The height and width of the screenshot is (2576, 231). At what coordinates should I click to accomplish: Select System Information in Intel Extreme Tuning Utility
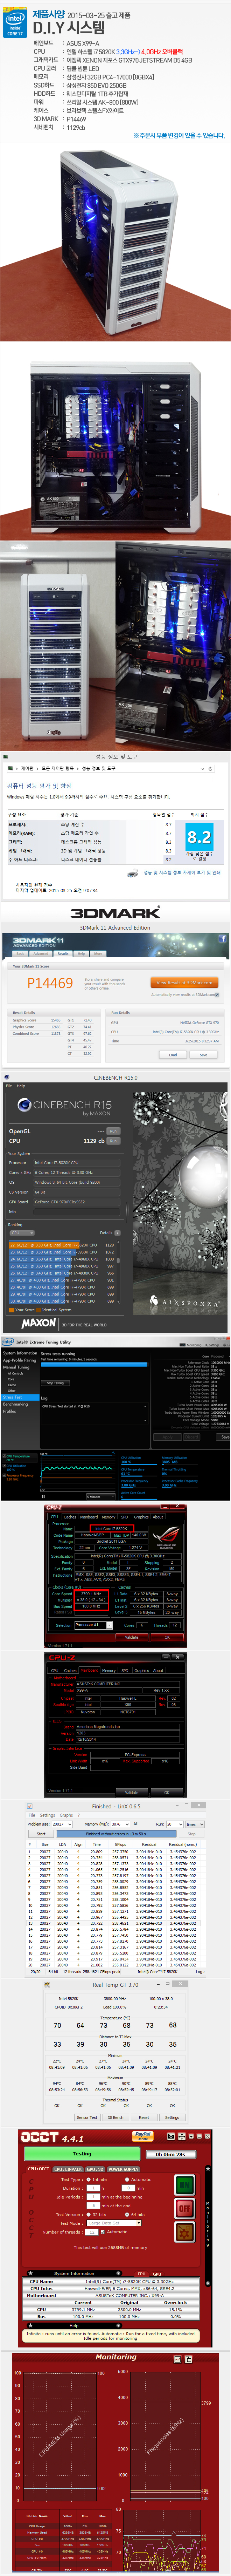tap(20, 1353)
